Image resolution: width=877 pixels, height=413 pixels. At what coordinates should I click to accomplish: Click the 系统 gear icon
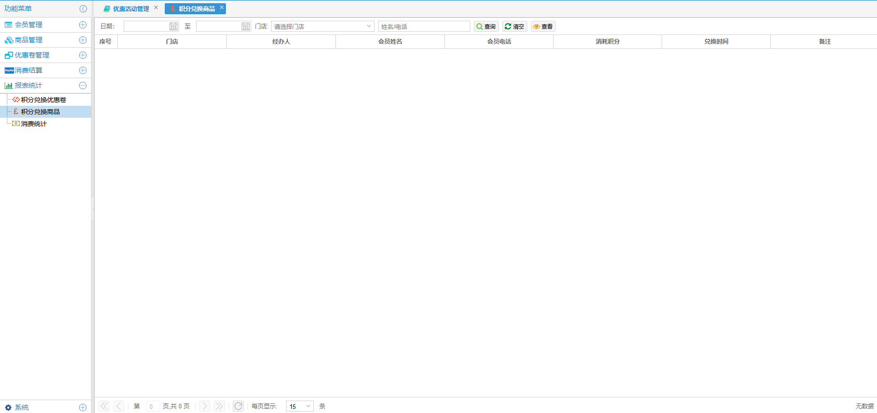(8, 407)
